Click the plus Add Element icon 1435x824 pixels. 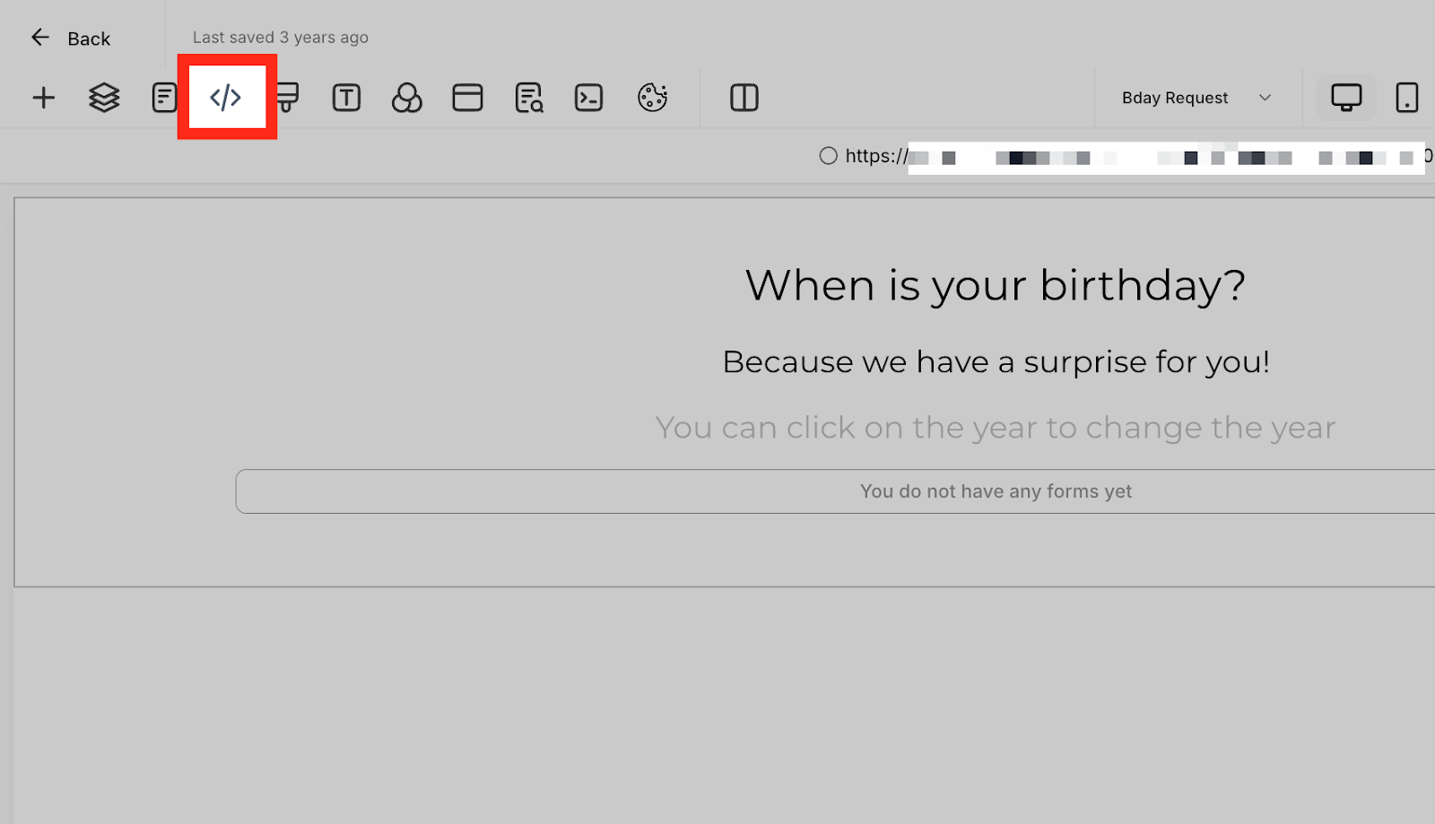coord(43,98)
